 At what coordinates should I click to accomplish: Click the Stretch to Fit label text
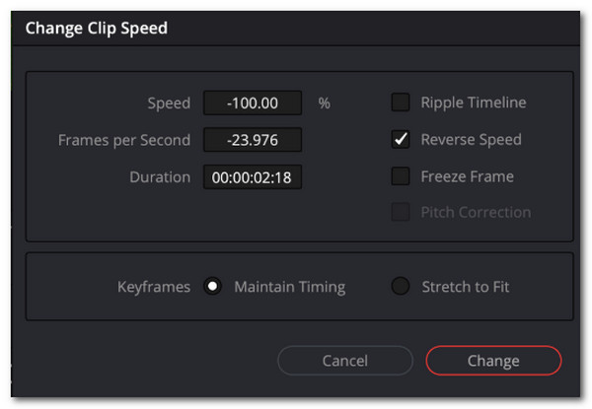[466, 288]
